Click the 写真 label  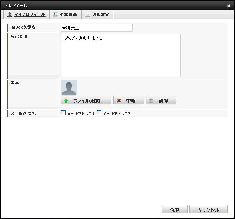point(15,83)
